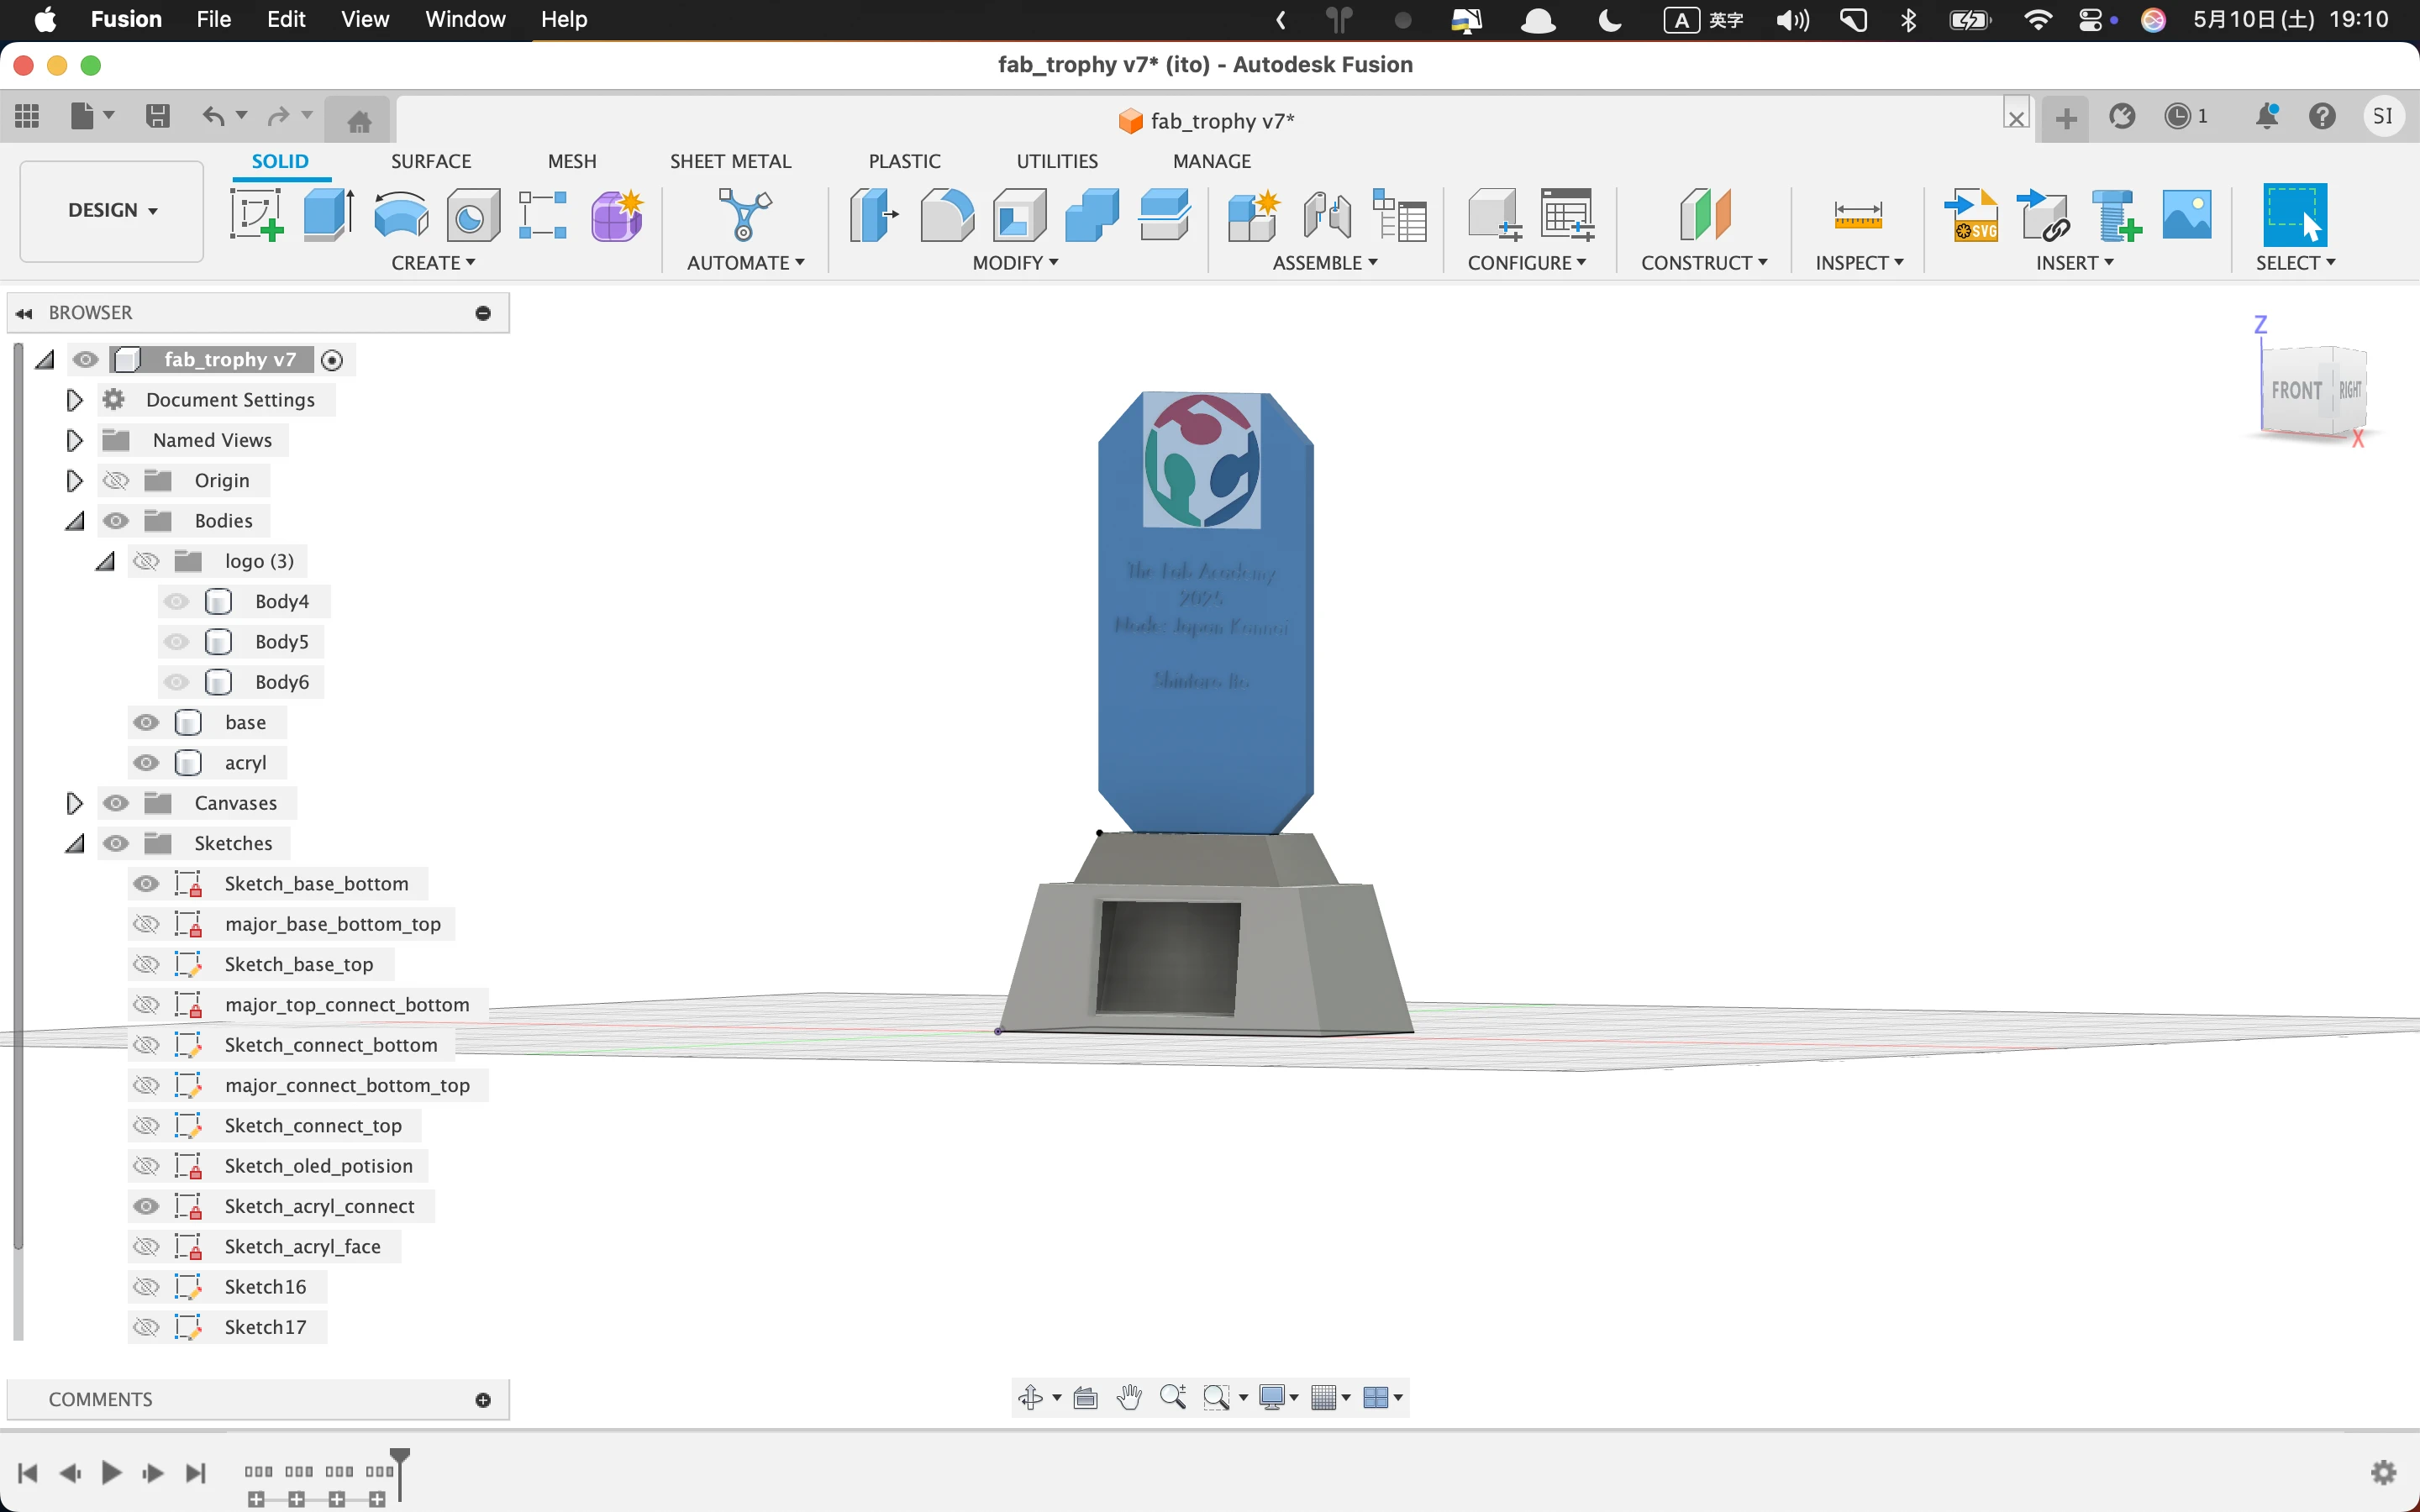Hide Sketch_base_bottom sketch
The width and height of the screenshot is (2420, 1512).
[x=146, y=884]
